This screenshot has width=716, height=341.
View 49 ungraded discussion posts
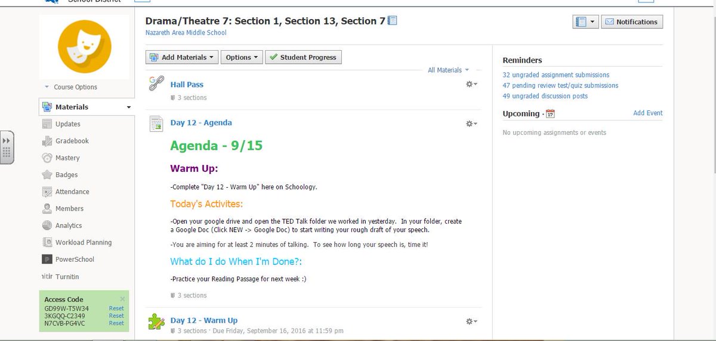(x=545, y=96)
